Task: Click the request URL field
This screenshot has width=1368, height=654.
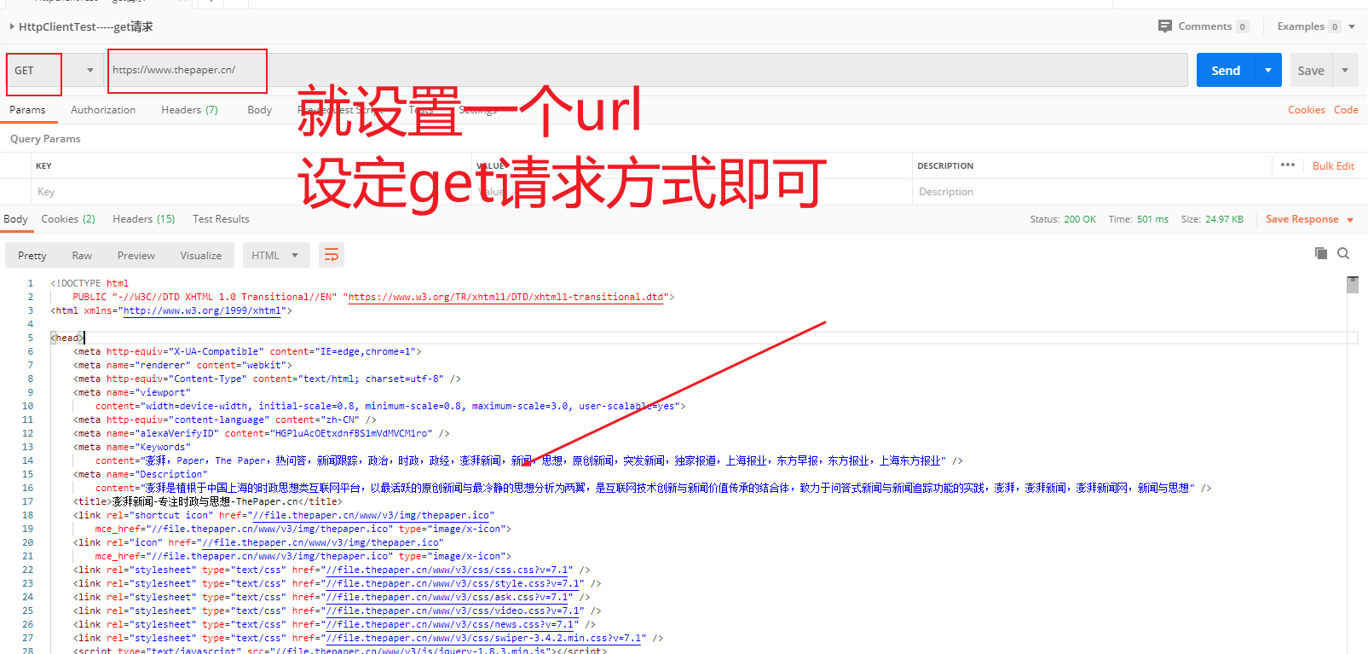Action: (x=646, y=70)
